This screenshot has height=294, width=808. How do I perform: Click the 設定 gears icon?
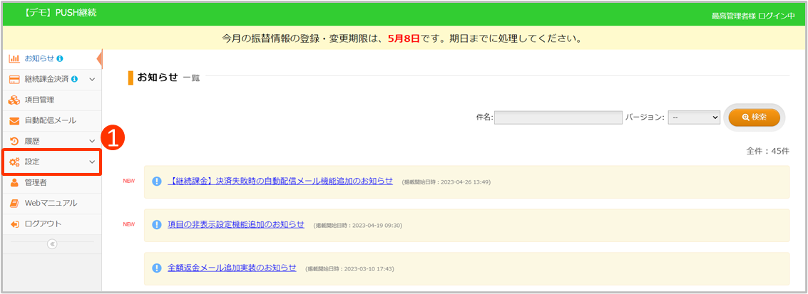point(14,162)
